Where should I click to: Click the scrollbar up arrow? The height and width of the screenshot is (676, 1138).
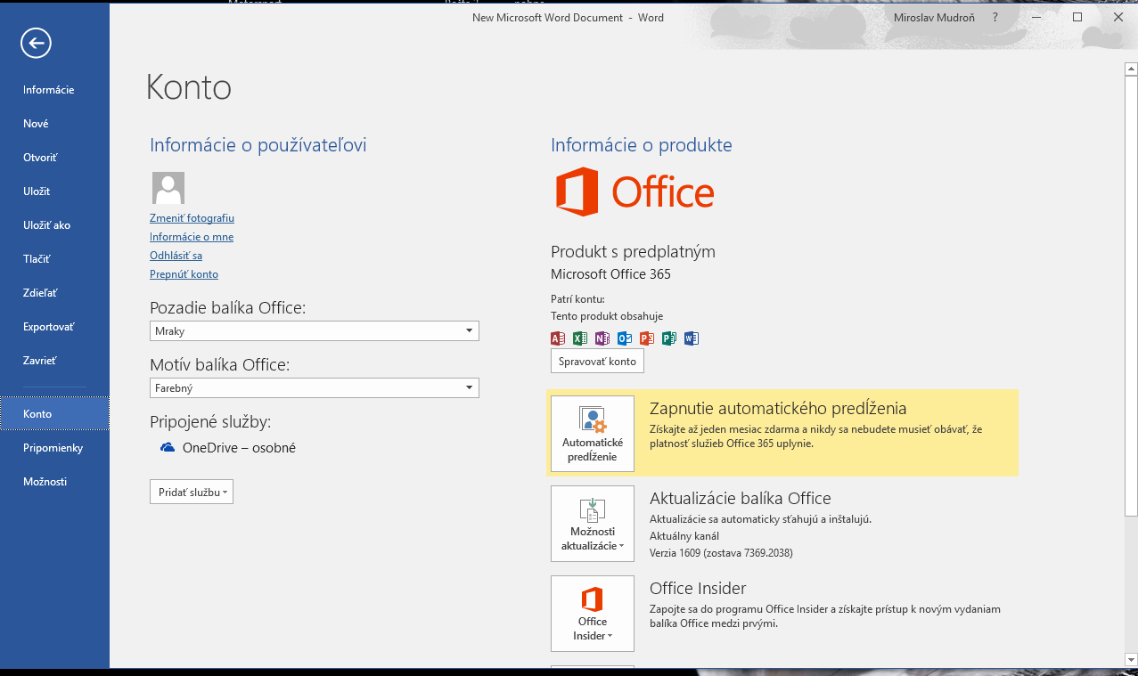(1131, 68)
